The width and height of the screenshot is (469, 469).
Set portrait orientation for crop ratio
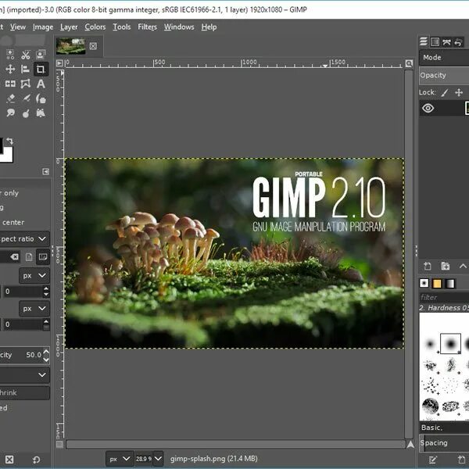[x=29, y=257]
